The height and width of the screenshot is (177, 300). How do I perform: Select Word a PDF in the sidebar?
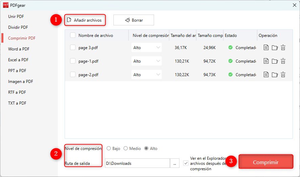[19, 49]
